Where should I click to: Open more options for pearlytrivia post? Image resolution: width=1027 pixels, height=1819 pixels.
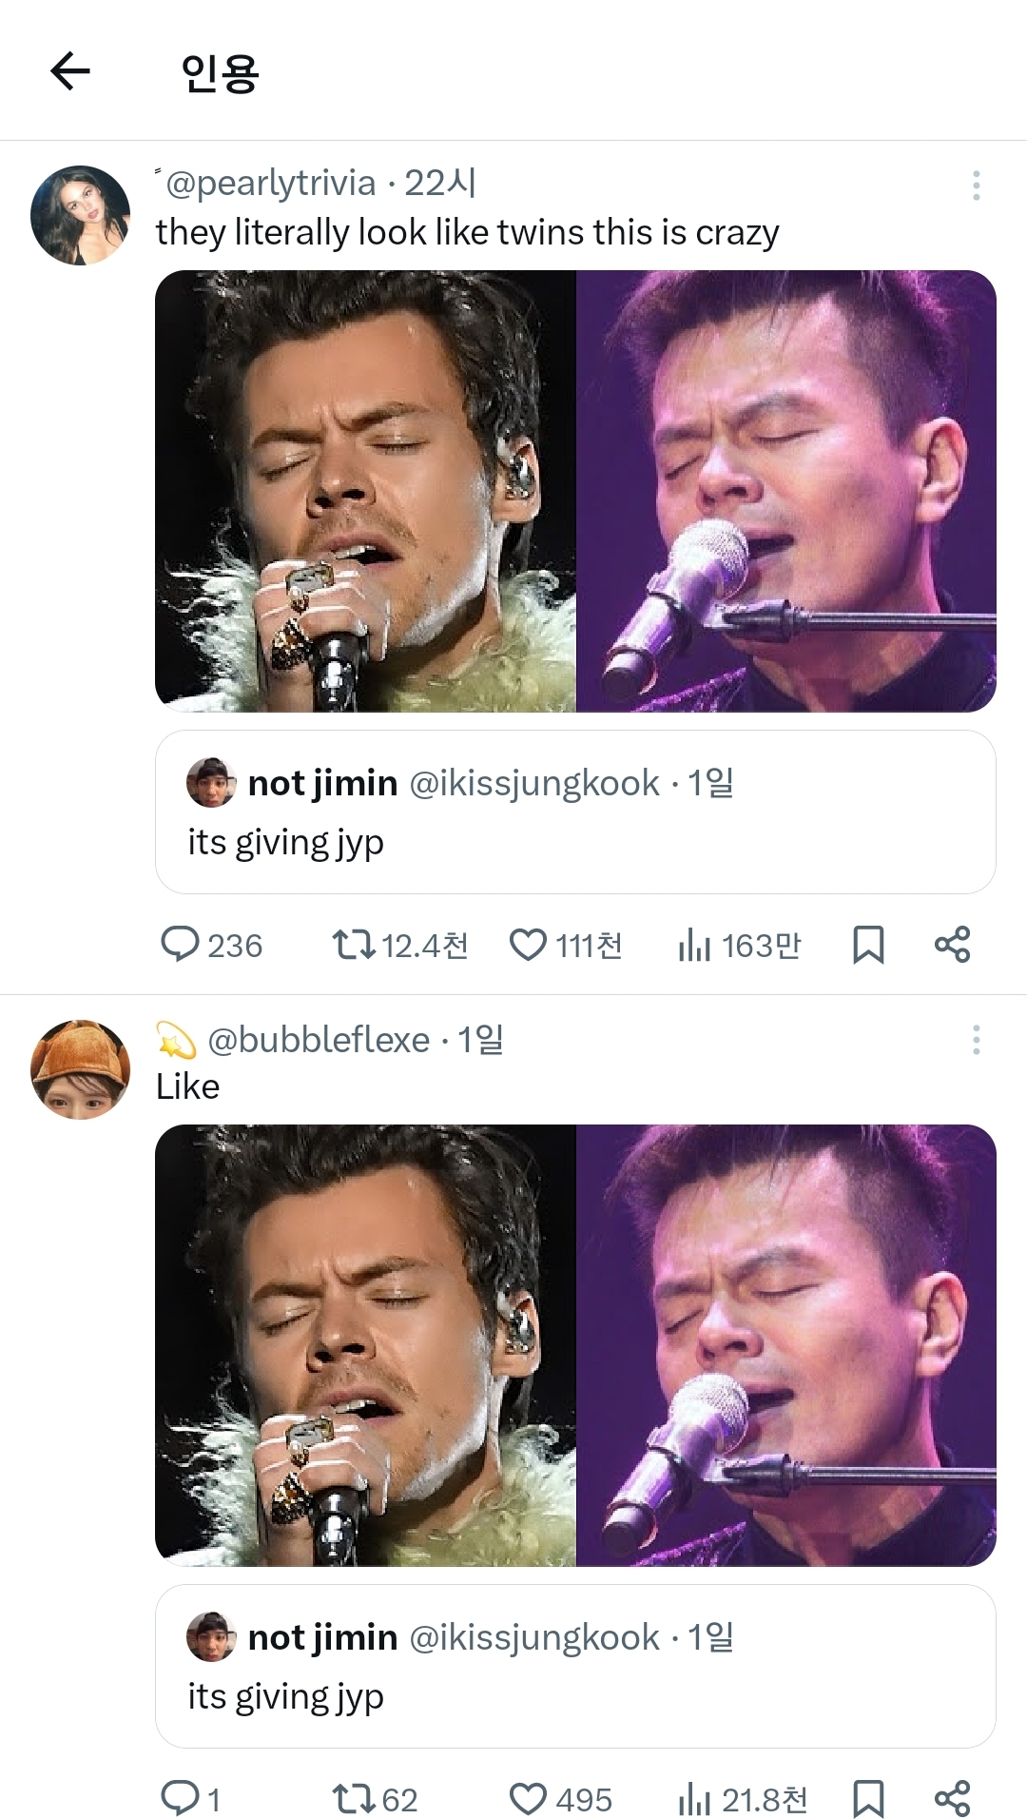976,186
